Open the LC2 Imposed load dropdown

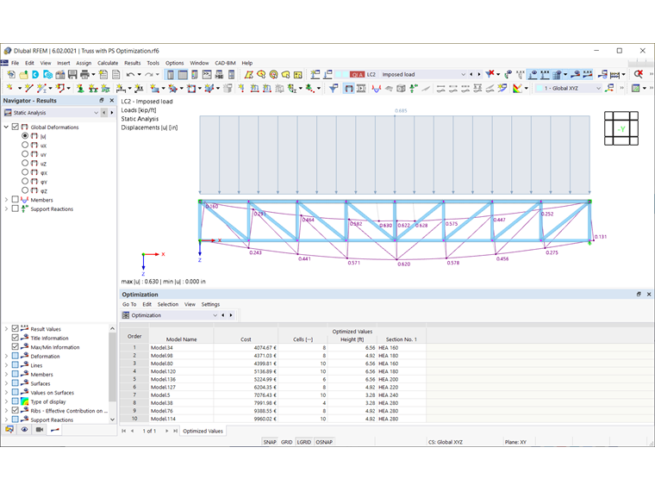(x=463, y=74)
